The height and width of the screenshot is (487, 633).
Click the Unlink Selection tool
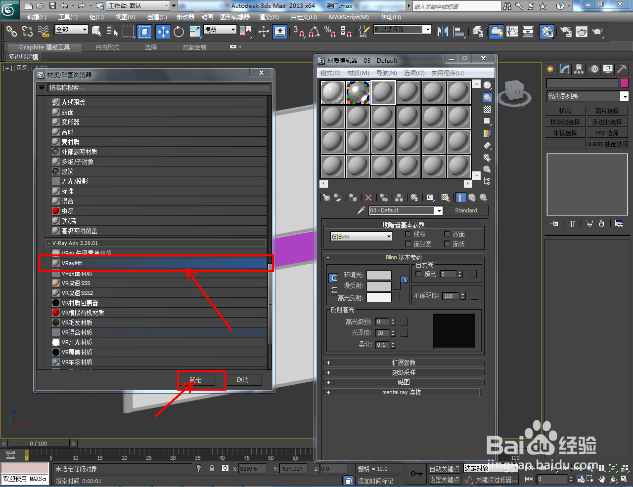[27, 32]
